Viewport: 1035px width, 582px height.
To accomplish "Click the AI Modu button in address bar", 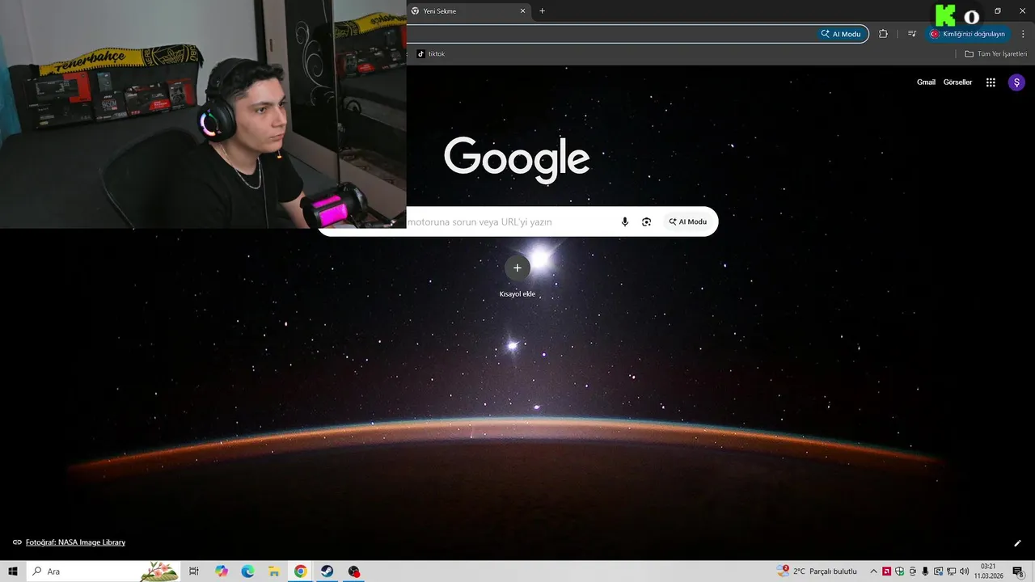I will pos(841,34).
